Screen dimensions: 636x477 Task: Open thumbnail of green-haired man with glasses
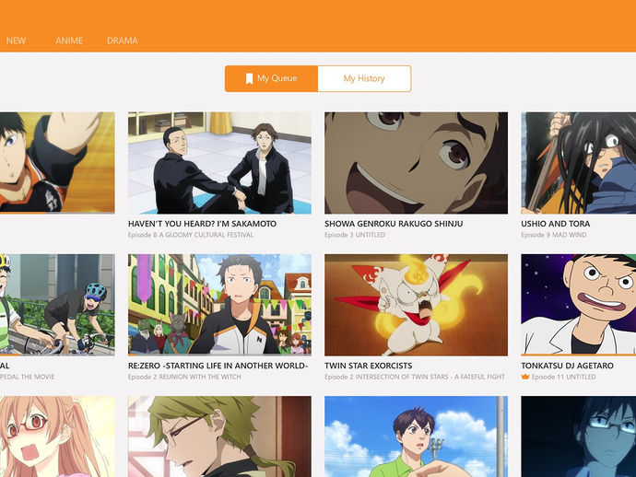tap(220, 436)
